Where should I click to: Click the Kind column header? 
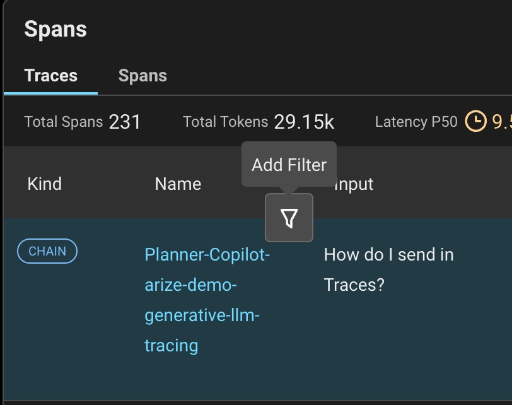[x=45, y=184]
